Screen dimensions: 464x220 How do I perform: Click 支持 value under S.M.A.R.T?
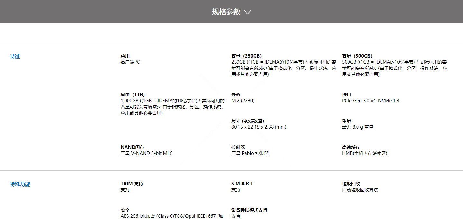point(236,190)
